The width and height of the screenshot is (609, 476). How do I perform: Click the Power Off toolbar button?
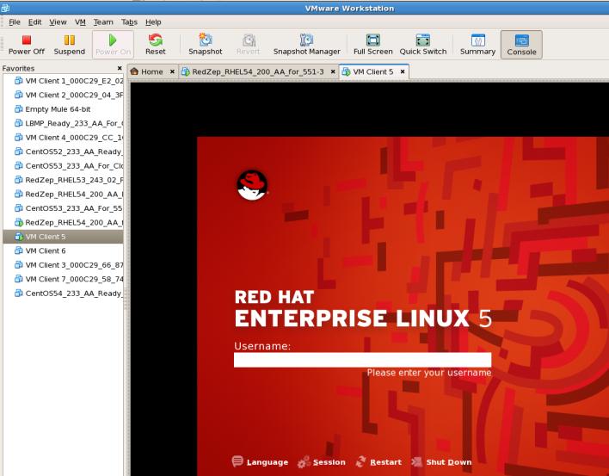click(x=27, y=45)
